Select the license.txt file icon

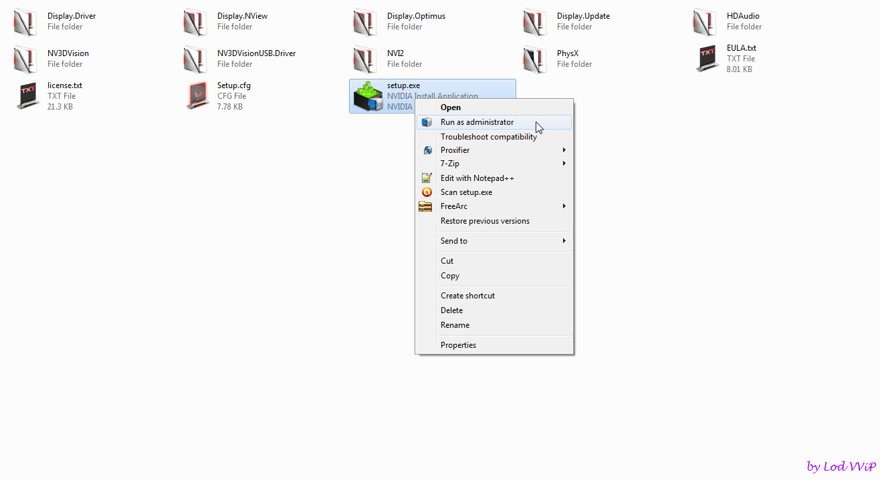[x=28, y=96]
